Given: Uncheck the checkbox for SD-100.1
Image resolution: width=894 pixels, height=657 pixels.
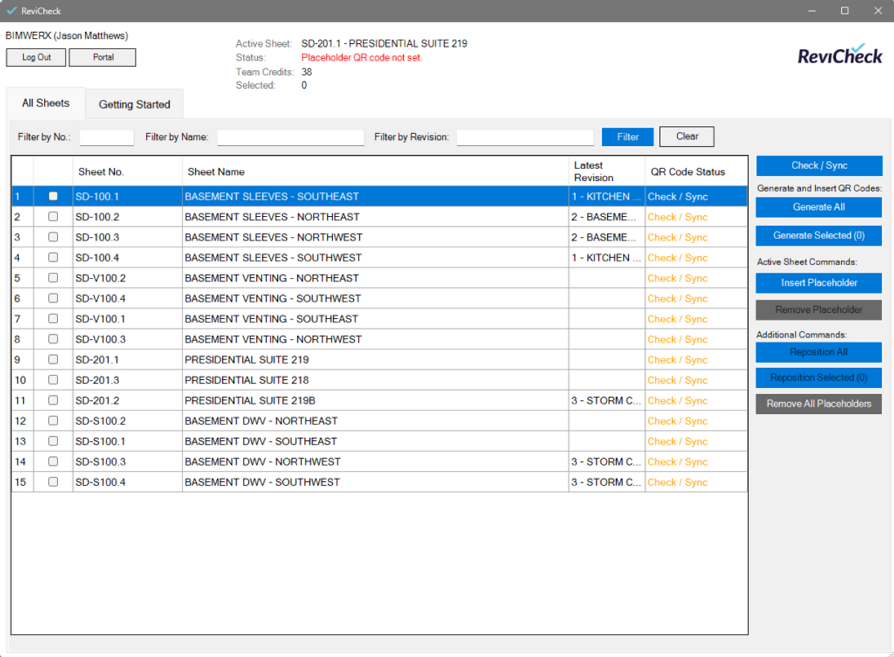Looking at the screenshot, I should [52, 196].
